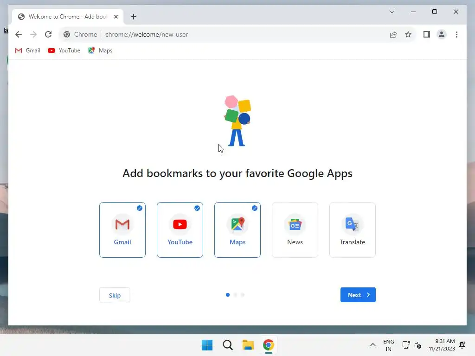Close the Welcome to Chrome tab
Screen dimensions: 475x356
(116, 17)
